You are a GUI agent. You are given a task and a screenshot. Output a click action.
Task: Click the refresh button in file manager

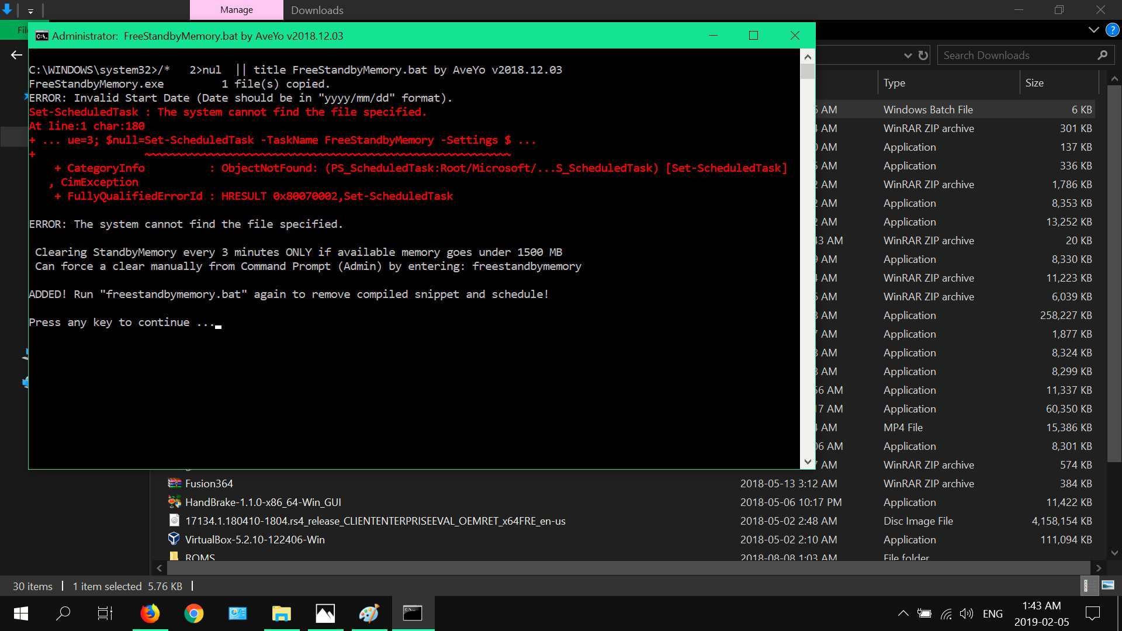[x=924, y=55]
